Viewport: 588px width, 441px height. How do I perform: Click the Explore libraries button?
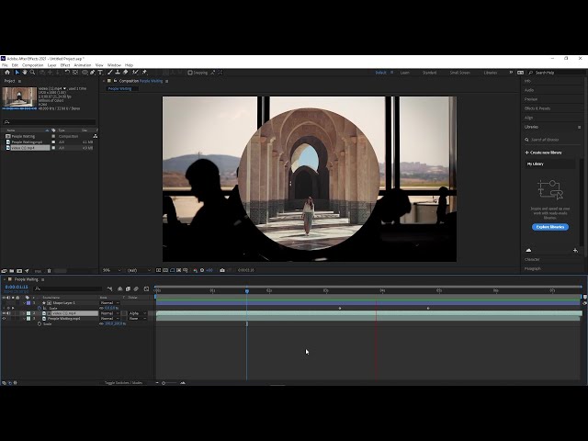549,226
